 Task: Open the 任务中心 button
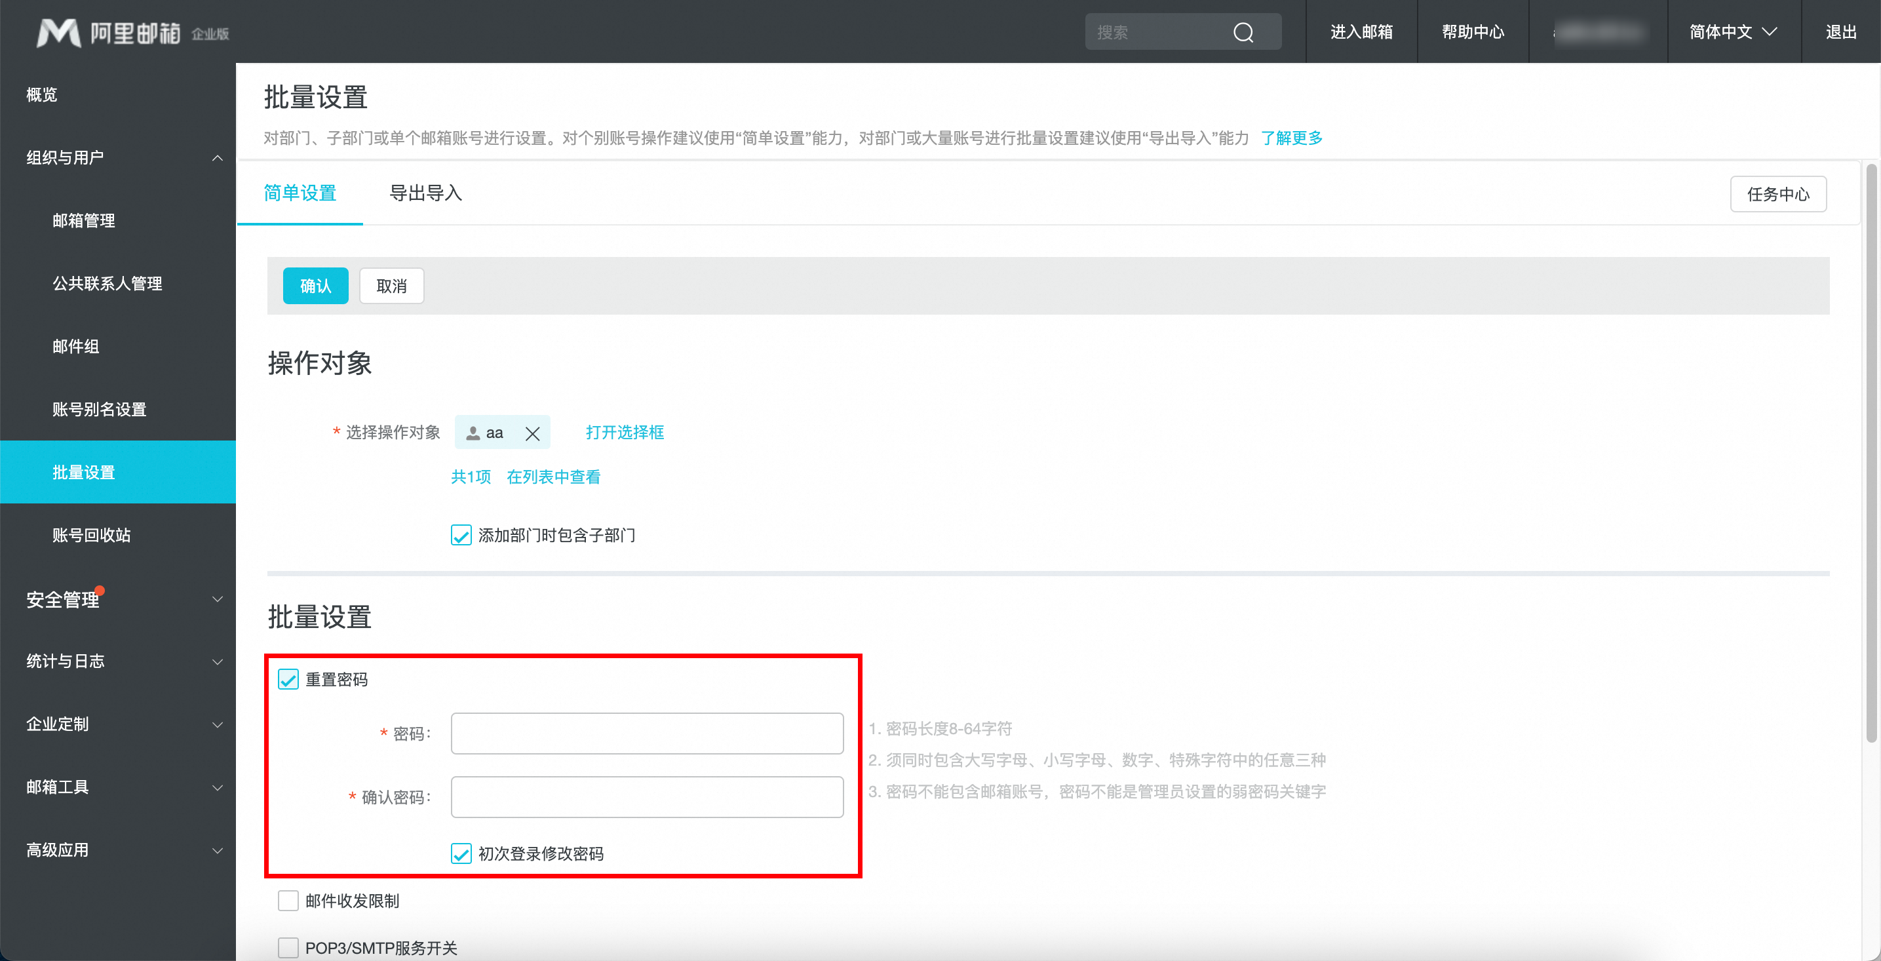1777,194
